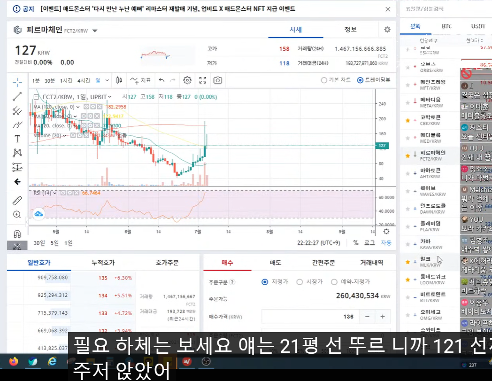Expand MA (120, close, 0) options
Viewport: 492px width, 381px height.
[78, 107]
